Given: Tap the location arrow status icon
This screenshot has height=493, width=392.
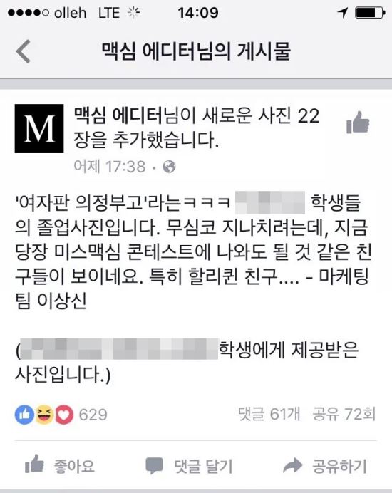Looking at the screenshot, I should (343, 13).
